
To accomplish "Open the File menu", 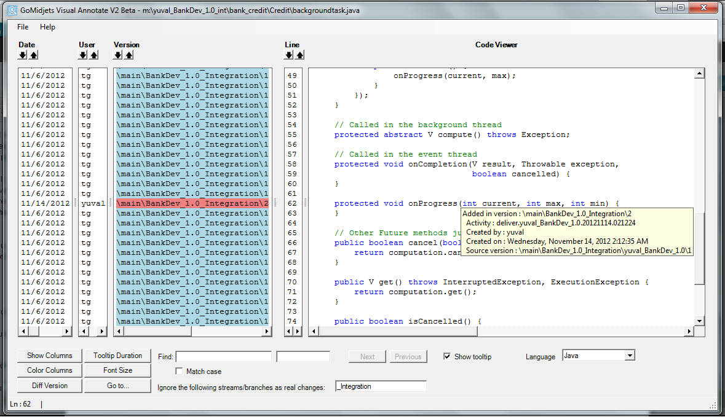I will tap(23, 27).
